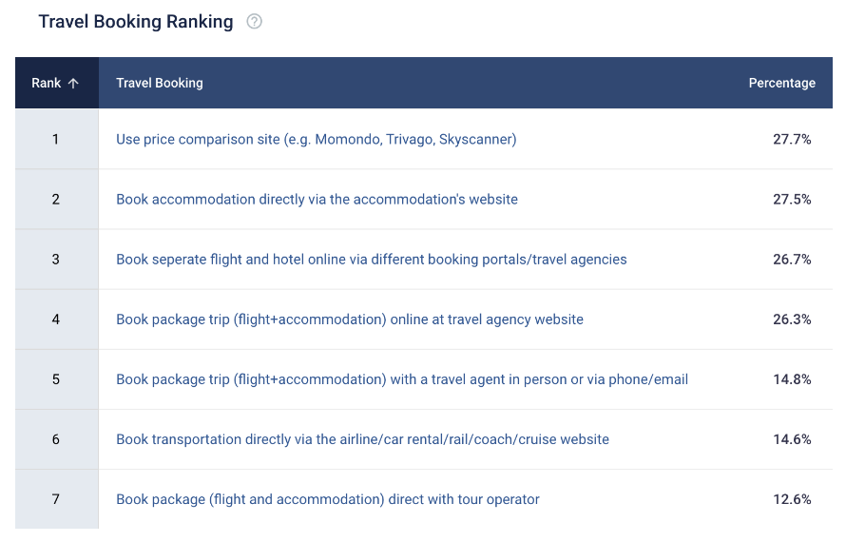Select the rank 4 cell
Image resolution: width=846 pixels, height=542 pixels.
click(x=57, y=319)
